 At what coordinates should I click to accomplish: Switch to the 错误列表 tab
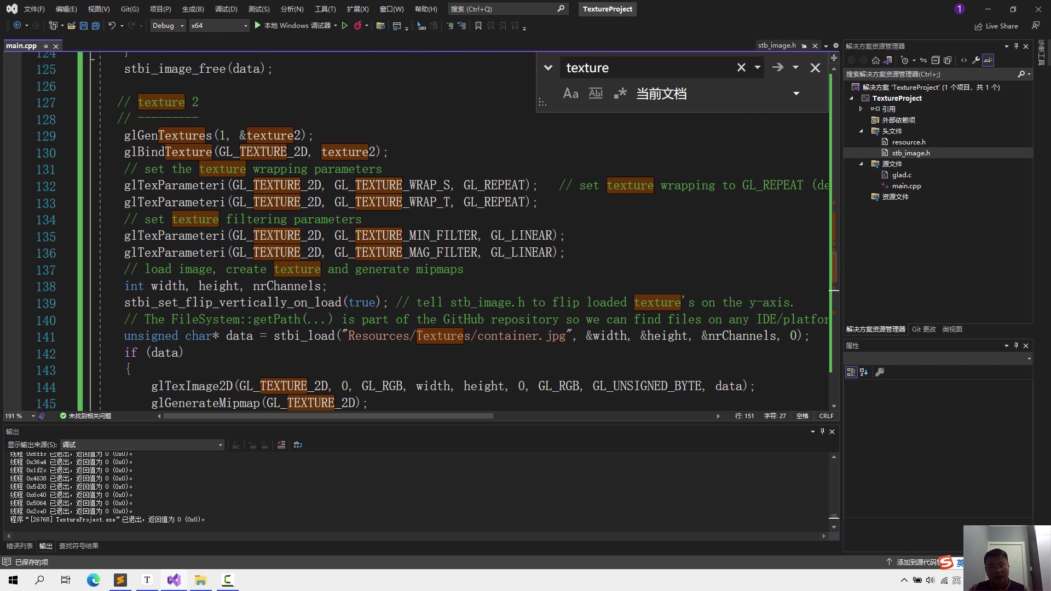[19, 546]
